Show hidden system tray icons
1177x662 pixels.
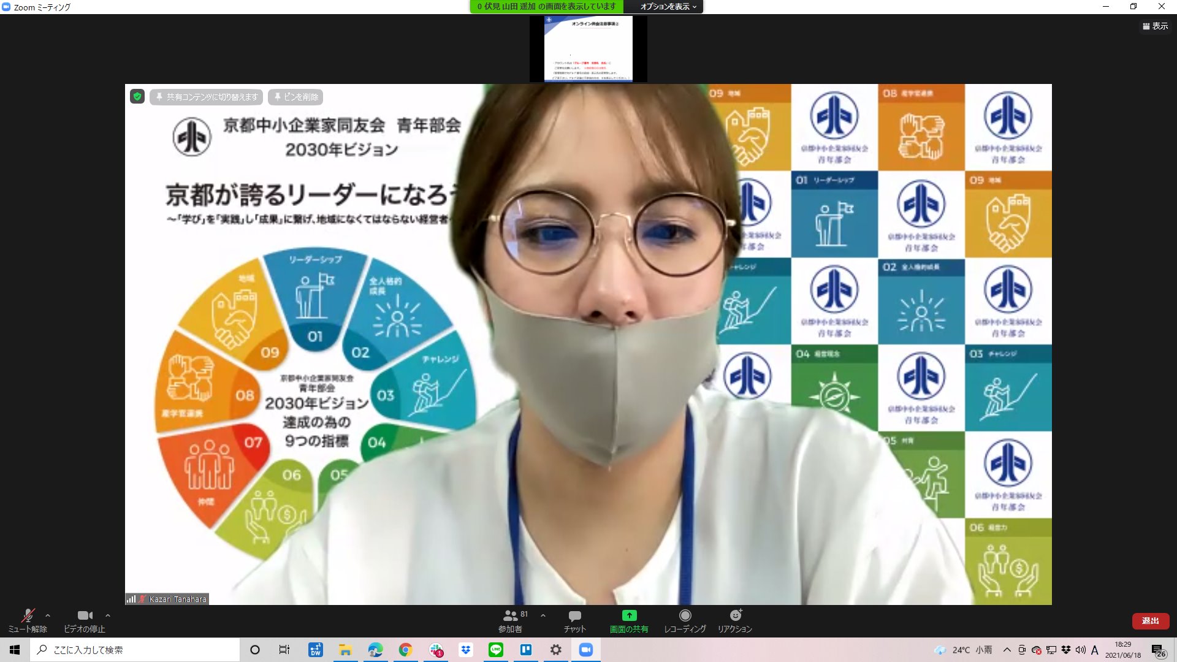click(x=1007, y=650)
